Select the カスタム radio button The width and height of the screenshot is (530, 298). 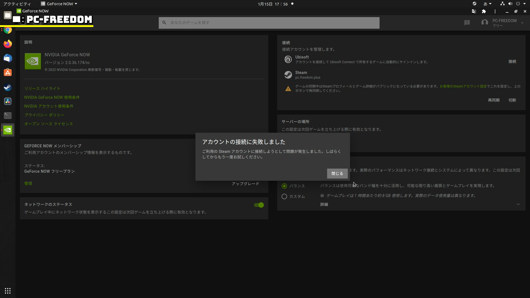[284, 196]
